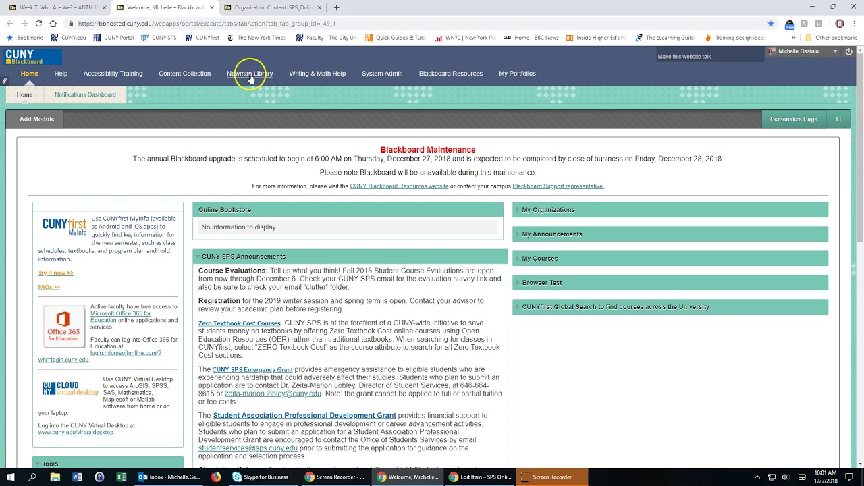Email studentservices@sps.cuny.edu link
864x486 pixels.
pyautogui.click(x=248, y=448)
